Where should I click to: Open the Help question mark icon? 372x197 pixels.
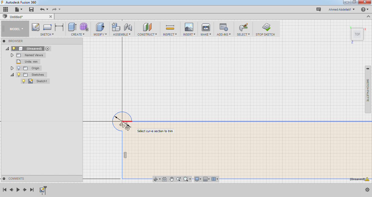coord(363,9)
